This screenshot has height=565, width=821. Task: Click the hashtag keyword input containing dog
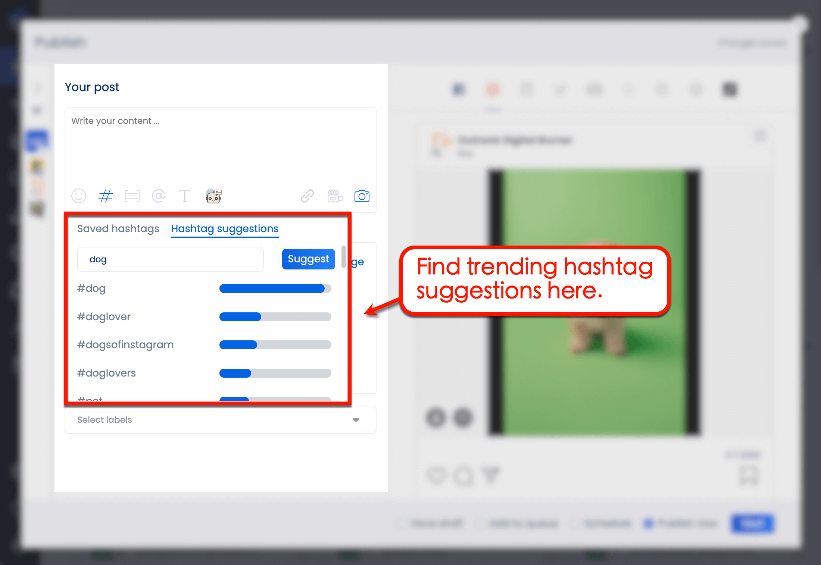170,259
